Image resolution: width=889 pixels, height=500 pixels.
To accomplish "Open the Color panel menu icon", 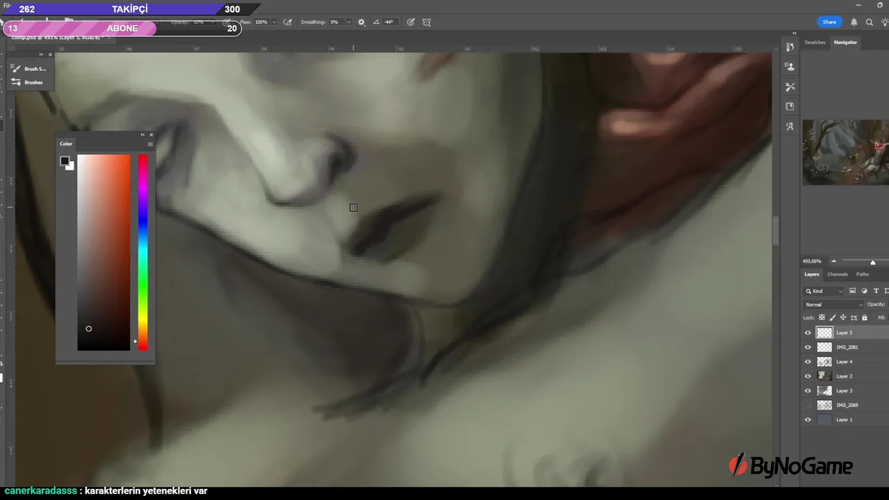I will 150,144.
